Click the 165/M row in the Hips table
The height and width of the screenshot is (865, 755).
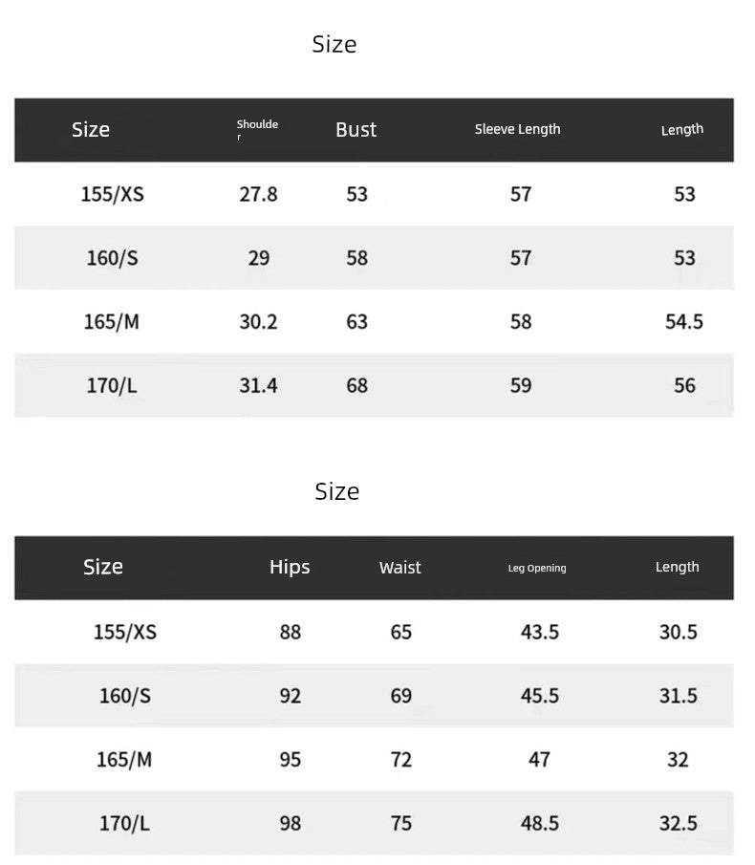[124, 760]
